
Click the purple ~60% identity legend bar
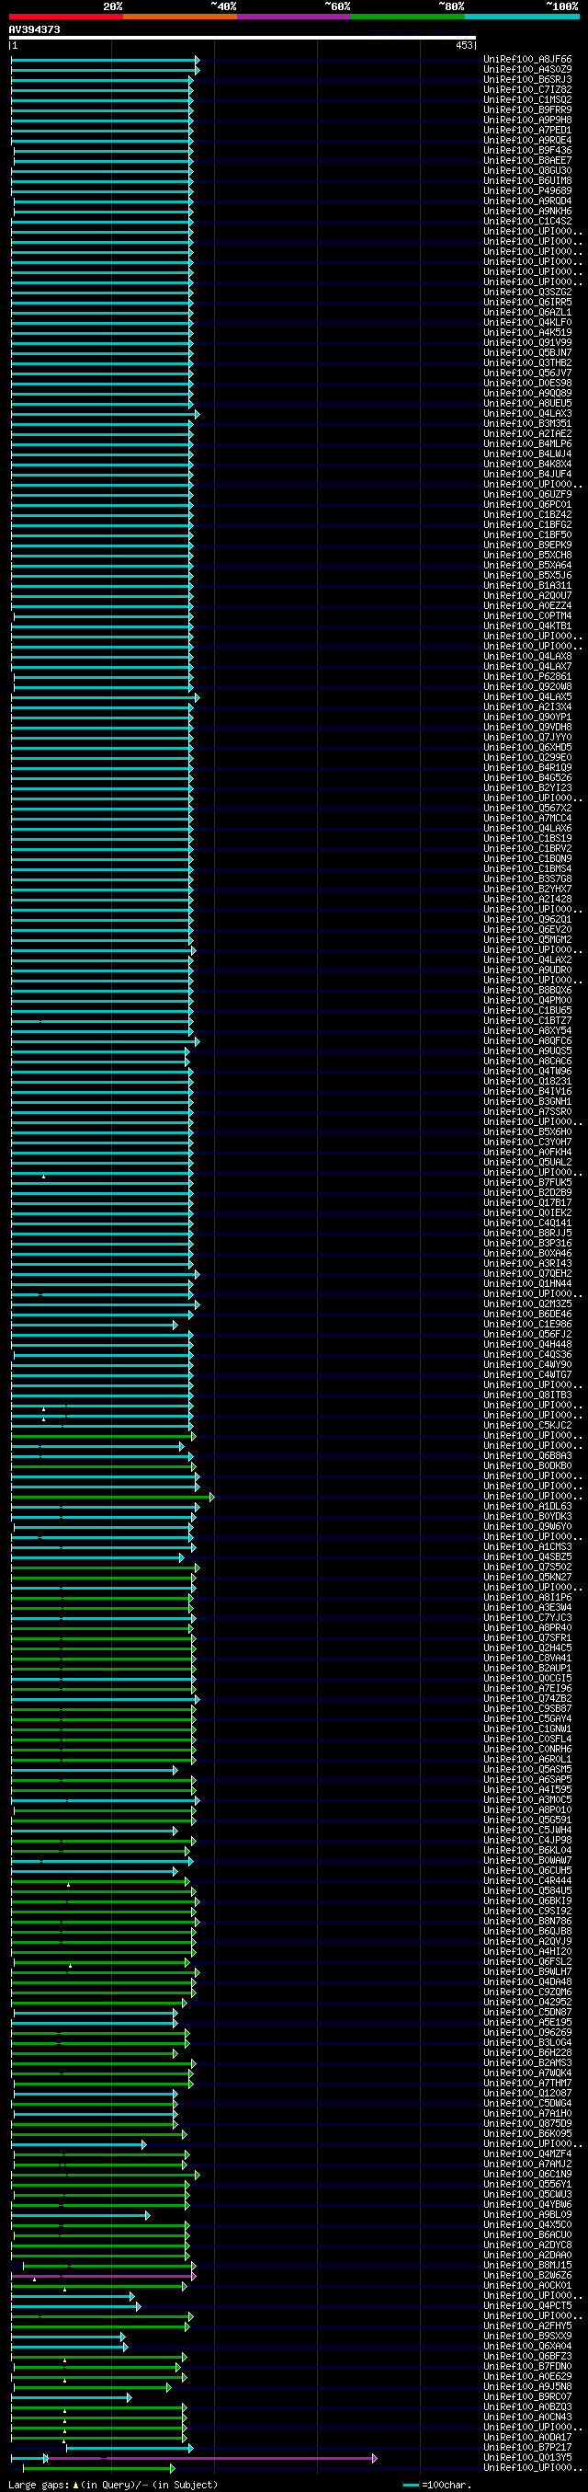point(293,17)
